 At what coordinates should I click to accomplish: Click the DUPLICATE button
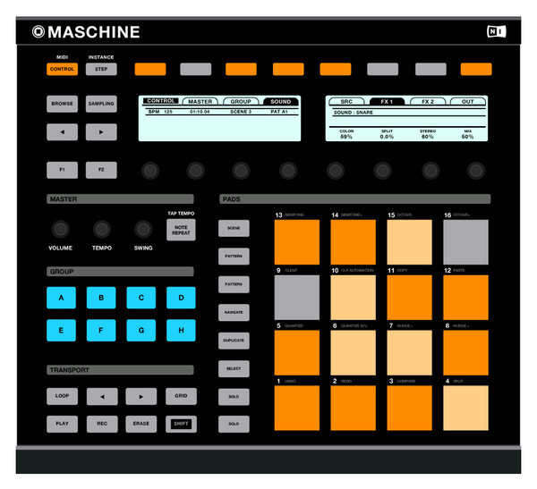tap(234, 341)
